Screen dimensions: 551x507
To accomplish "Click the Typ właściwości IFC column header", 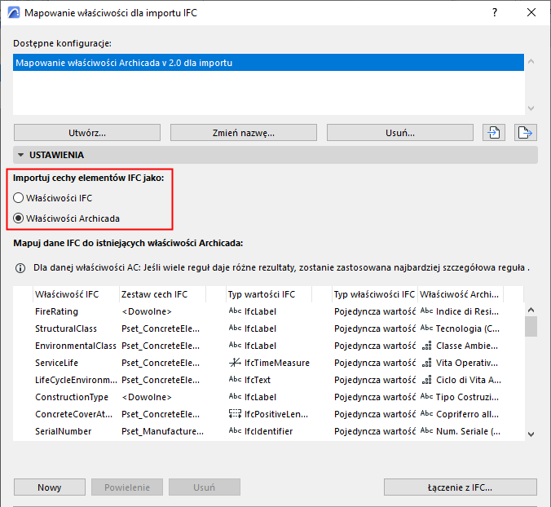I will (x=375, y=294).
